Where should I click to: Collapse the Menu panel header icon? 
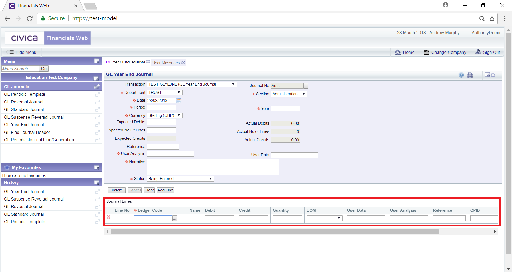pos(97,61)
